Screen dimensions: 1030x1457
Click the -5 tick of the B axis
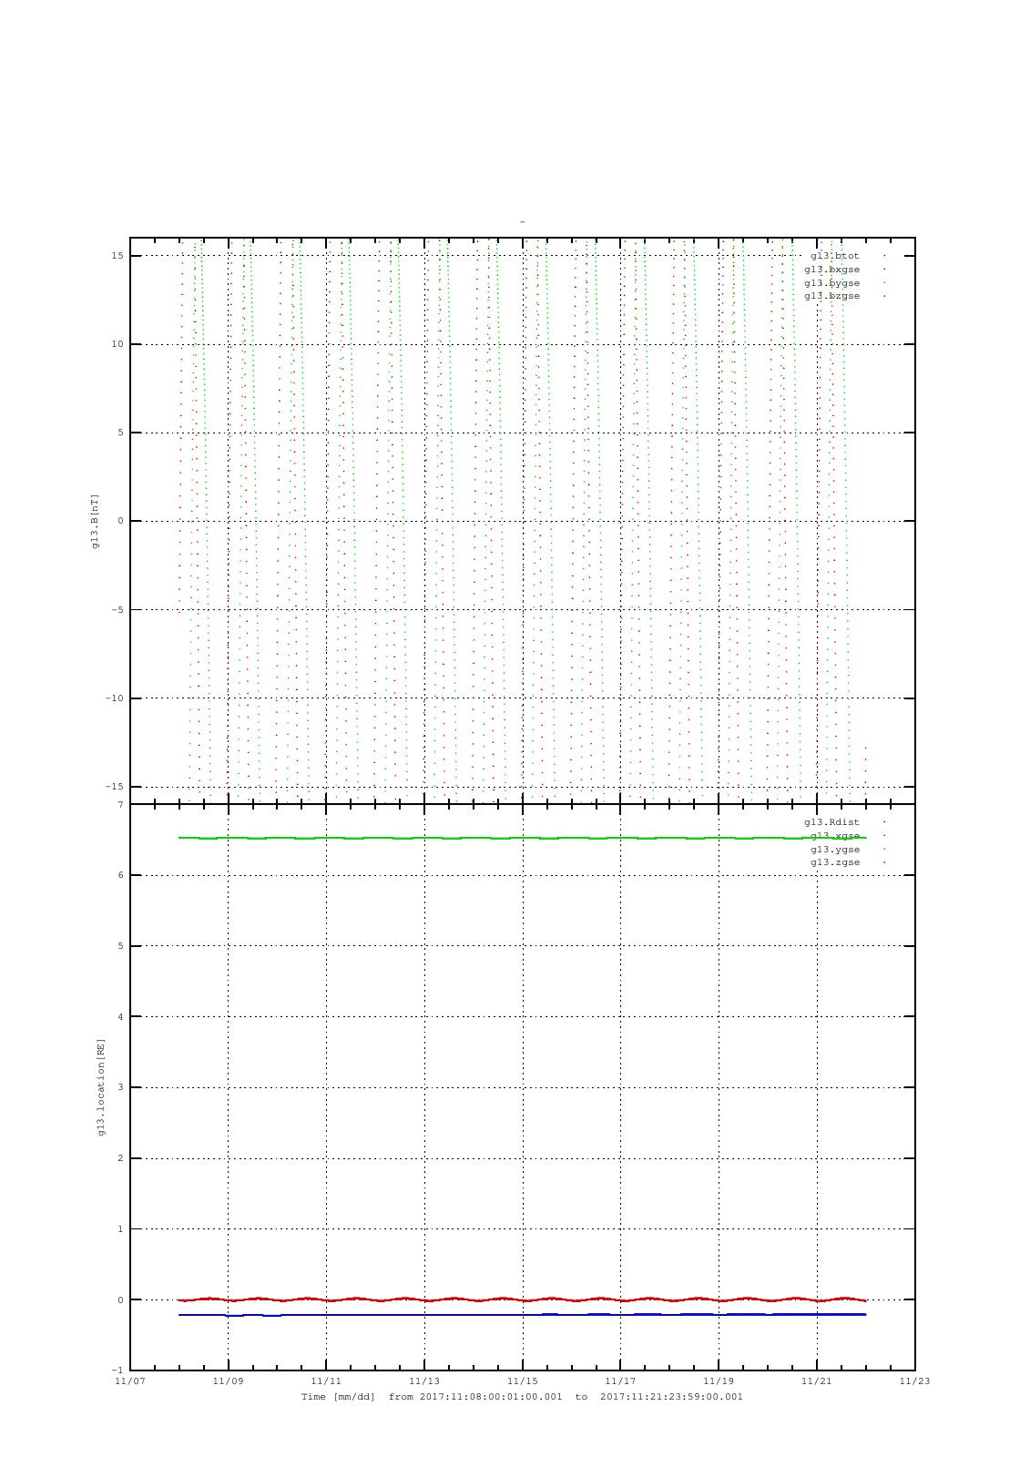pos(117,610)
